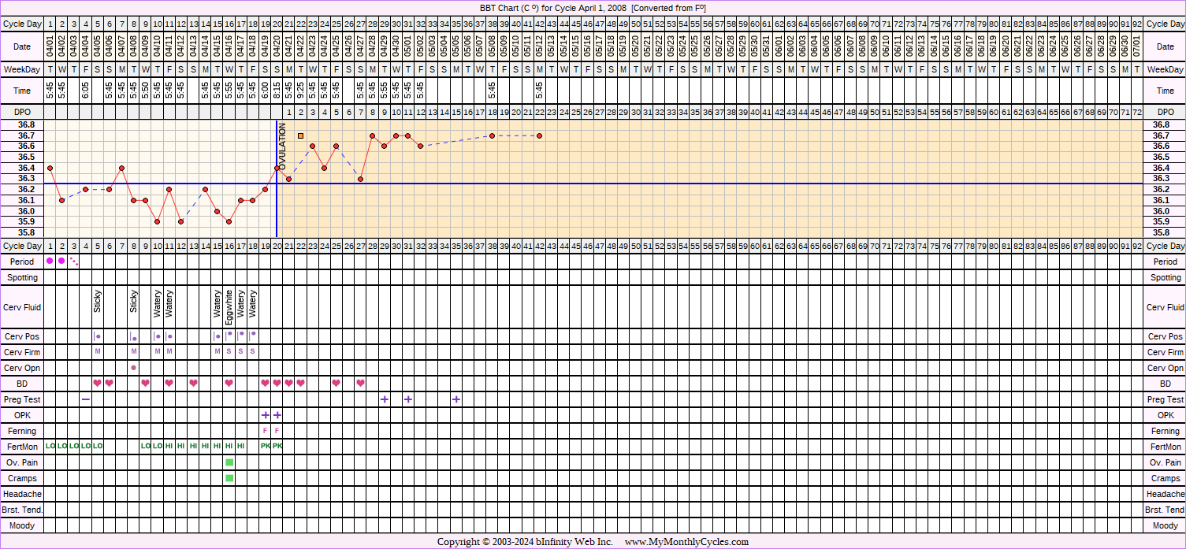Click the Cerv Firm M entry on day 5
Image resolution: width=1186 pixels, height=549 pixels.
tap(98, 352)
